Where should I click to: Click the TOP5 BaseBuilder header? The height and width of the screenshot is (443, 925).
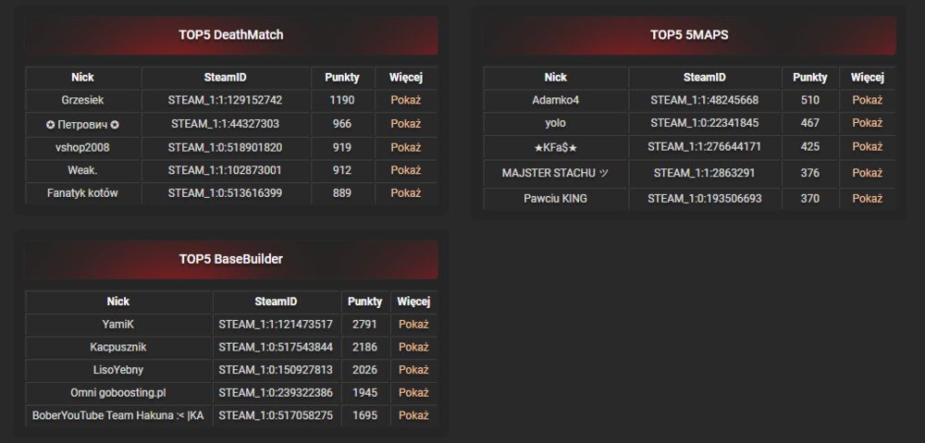[x=231, y=259]
